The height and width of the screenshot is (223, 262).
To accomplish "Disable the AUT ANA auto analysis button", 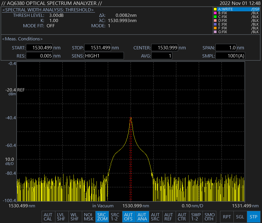I will tap(142, 217).
